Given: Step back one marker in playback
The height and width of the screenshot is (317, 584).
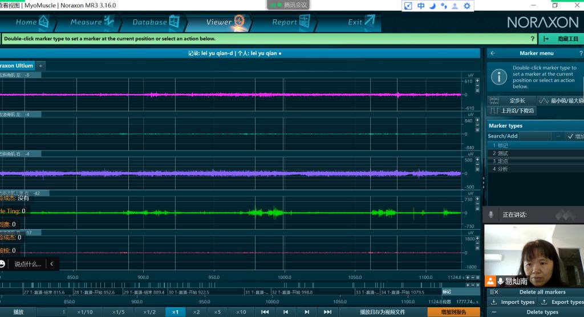Looking at the screenshot, I should [x=286, y=312].
